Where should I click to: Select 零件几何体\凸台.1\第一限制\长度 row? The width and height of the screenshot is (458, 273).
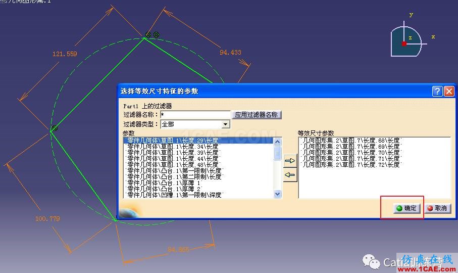[198, 171]
